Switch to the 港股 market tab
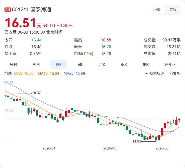This screenshot has height=168, width=185. (x=173, y=10)
